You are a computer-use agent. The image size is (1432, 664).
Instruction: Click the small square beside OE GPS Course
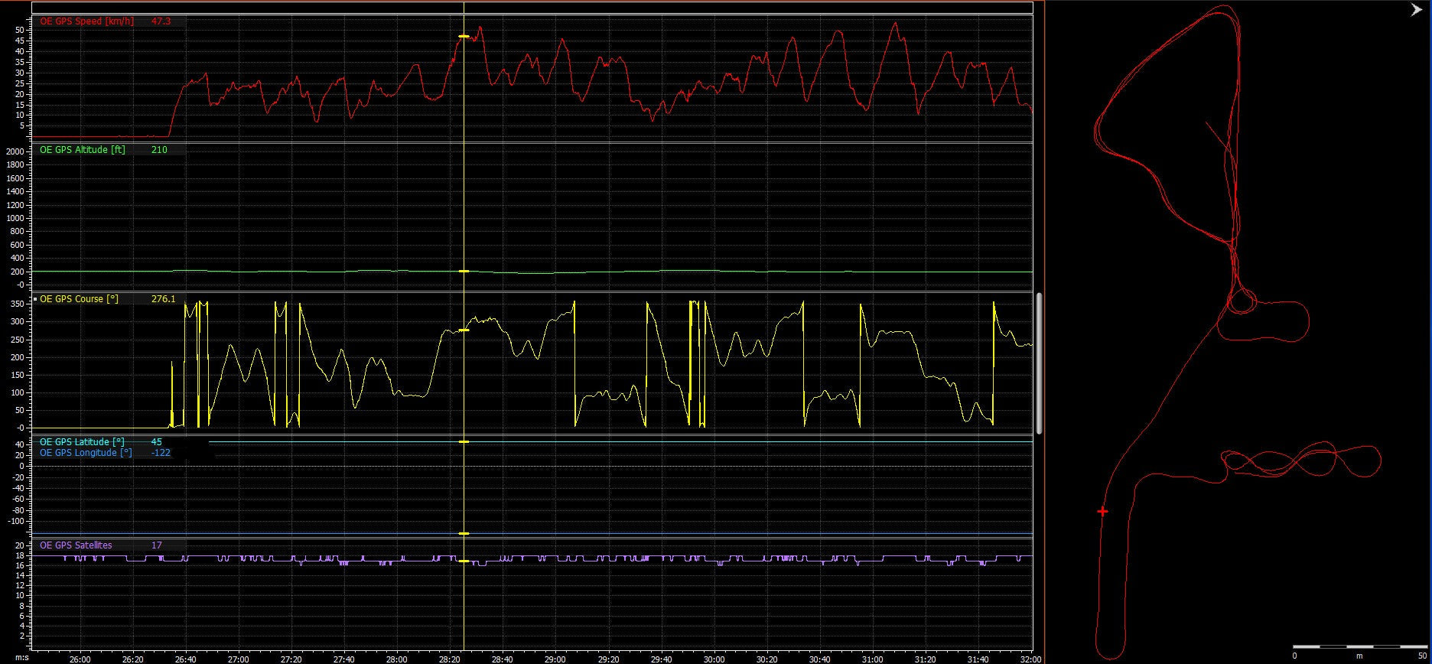(x=35, y=299)
